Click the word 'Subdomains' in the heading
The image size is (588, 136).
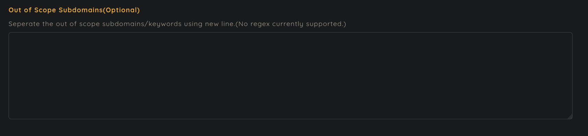click(x=81, y=10)
